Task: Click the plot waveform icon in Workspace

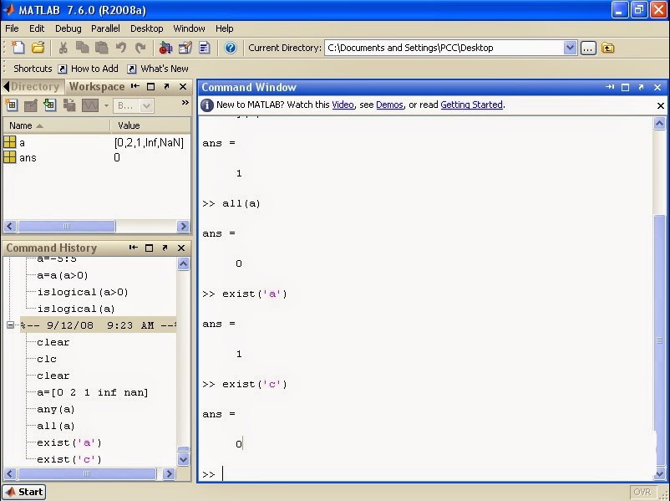Action: pos(90,105)
